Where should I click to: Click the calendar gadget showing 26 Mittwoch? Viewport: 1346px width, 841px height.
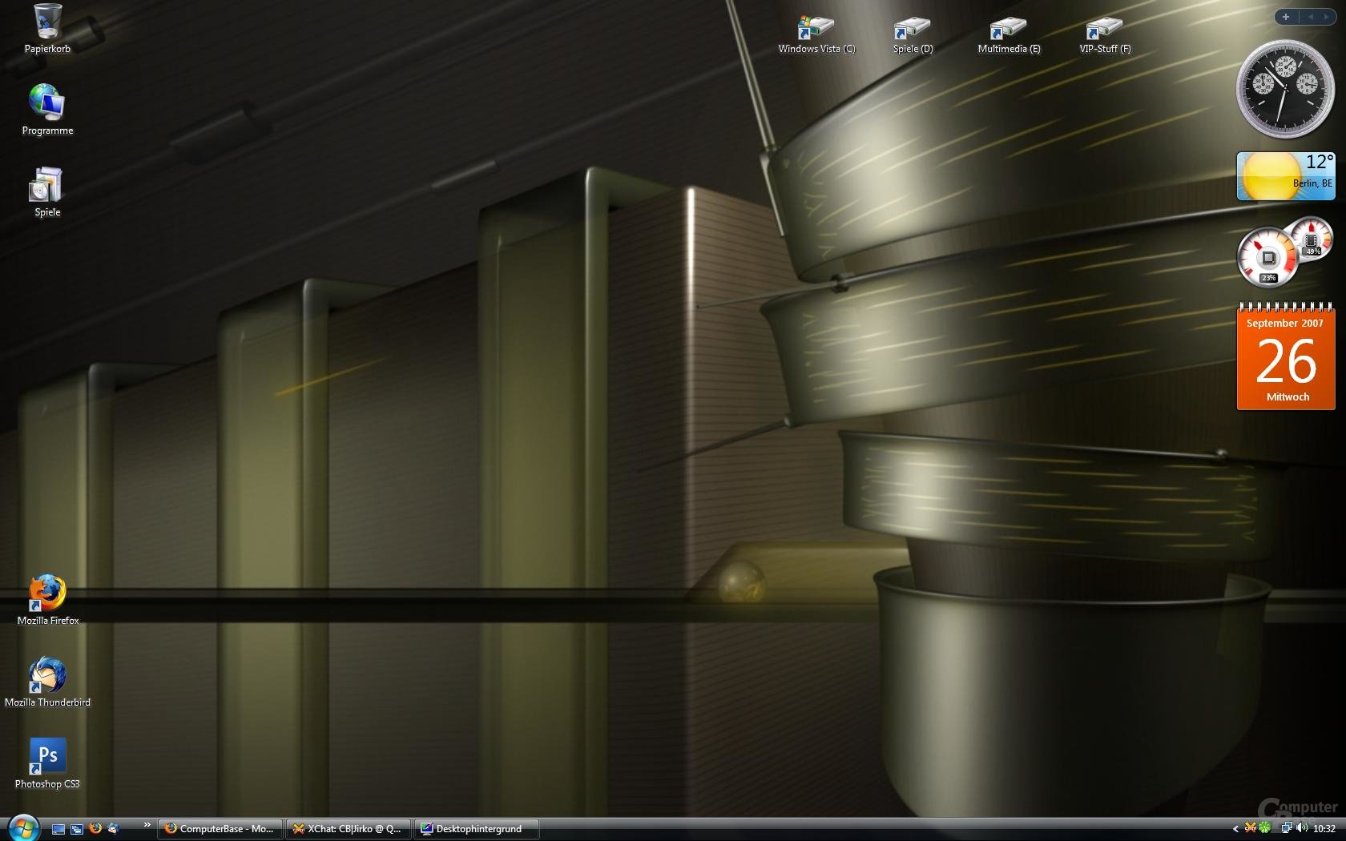[1286, 358]
